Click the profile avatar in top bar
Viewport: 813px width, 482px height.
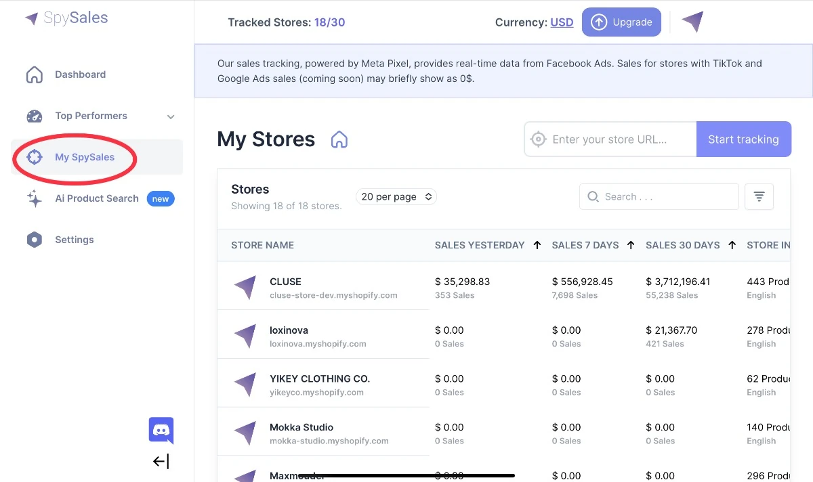click(x=692, y=22)
